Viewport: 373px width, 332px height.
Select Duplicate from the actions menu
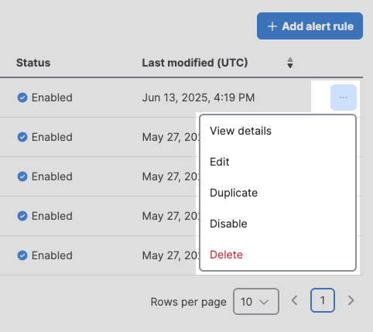pos(234,193)
